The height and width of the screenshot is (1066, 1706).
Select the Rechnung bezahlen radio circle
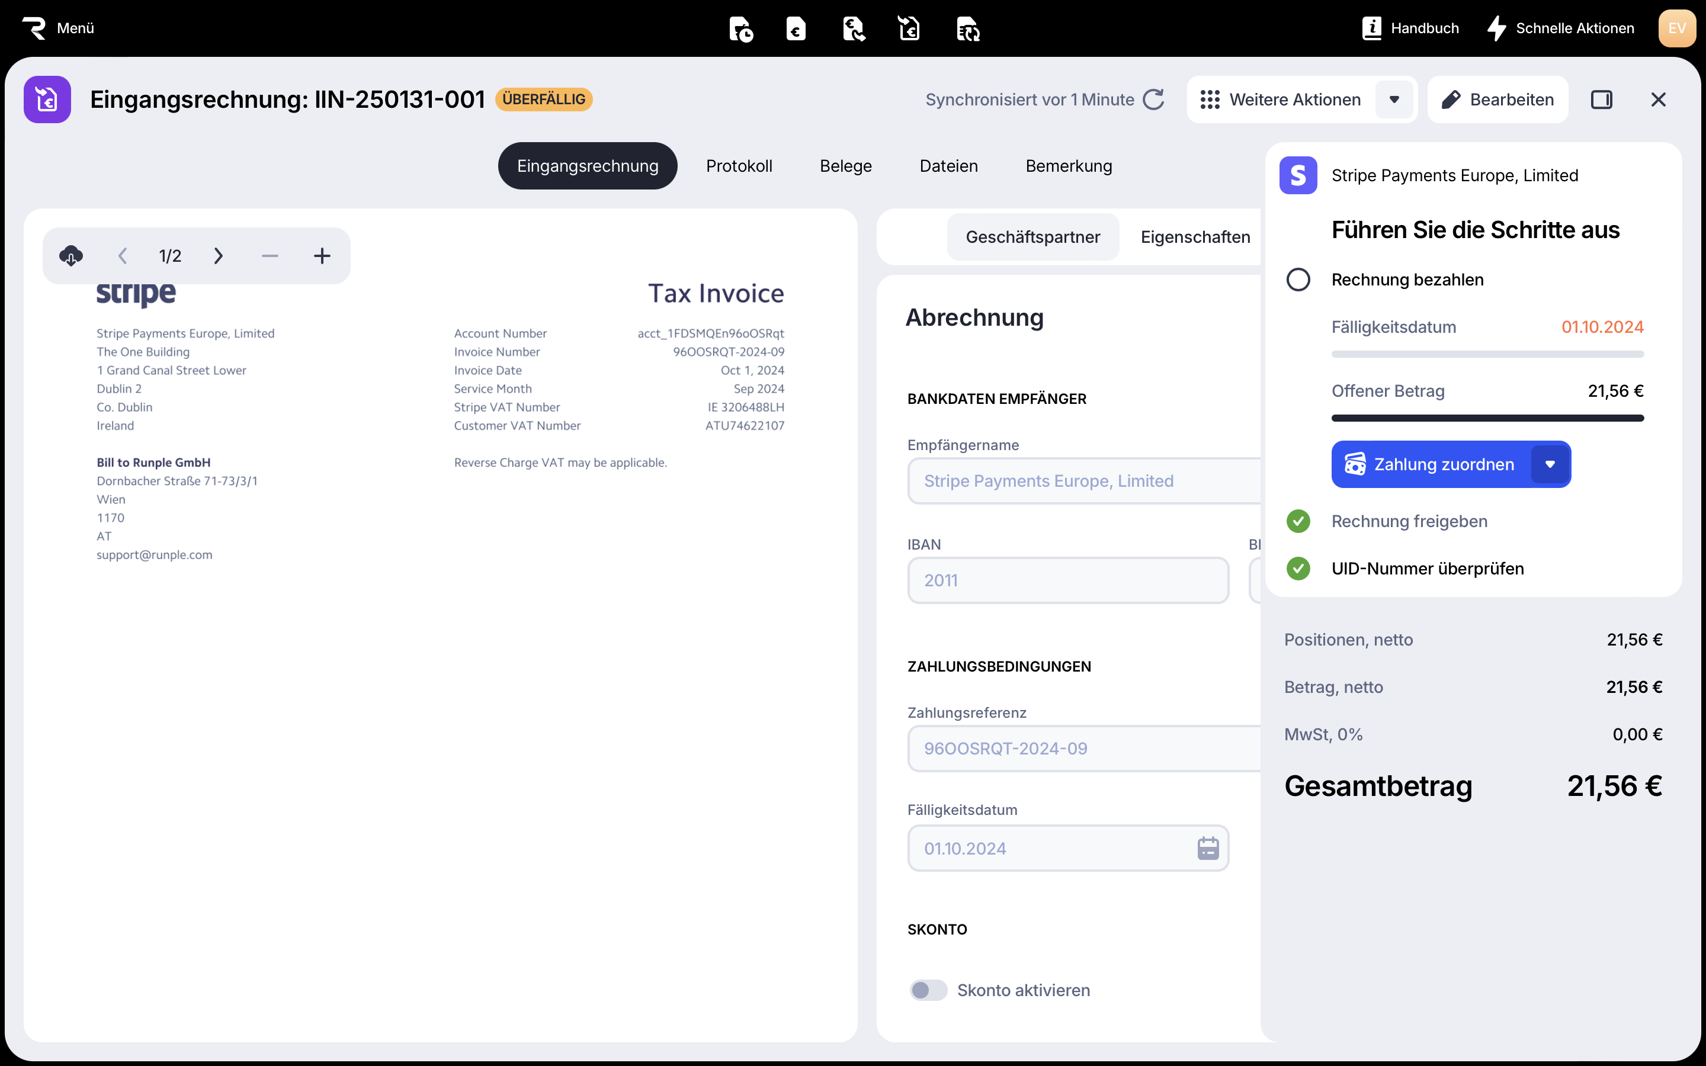[1298, 279]
